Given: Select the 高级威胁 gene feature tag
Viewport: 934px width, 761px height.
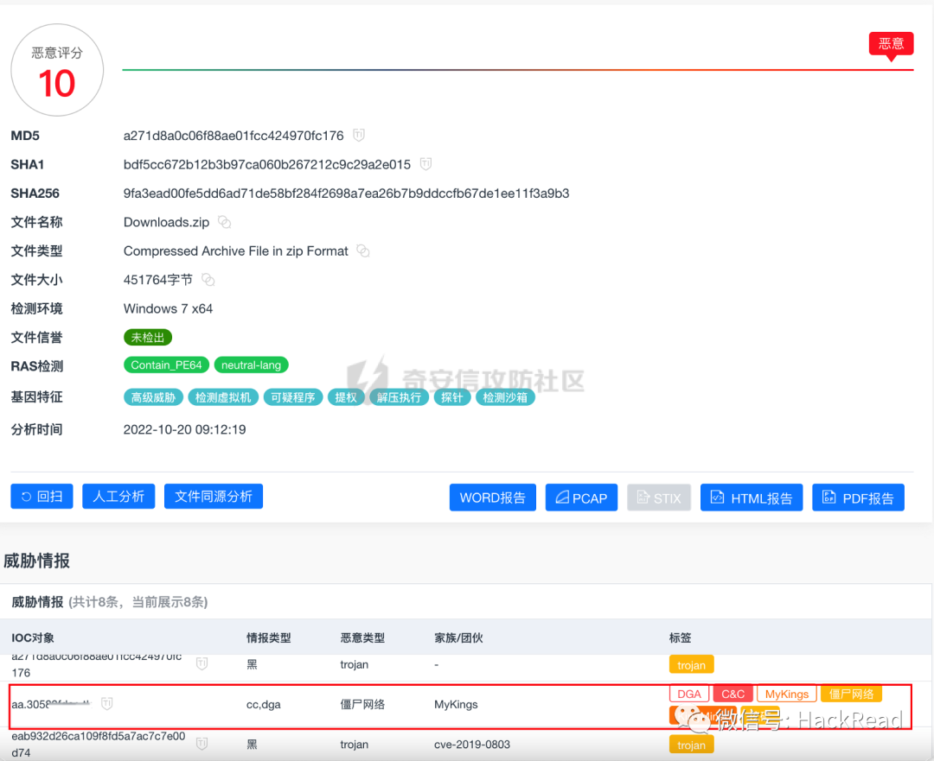Looking at the screenshot, I should (x=153, y=396).
